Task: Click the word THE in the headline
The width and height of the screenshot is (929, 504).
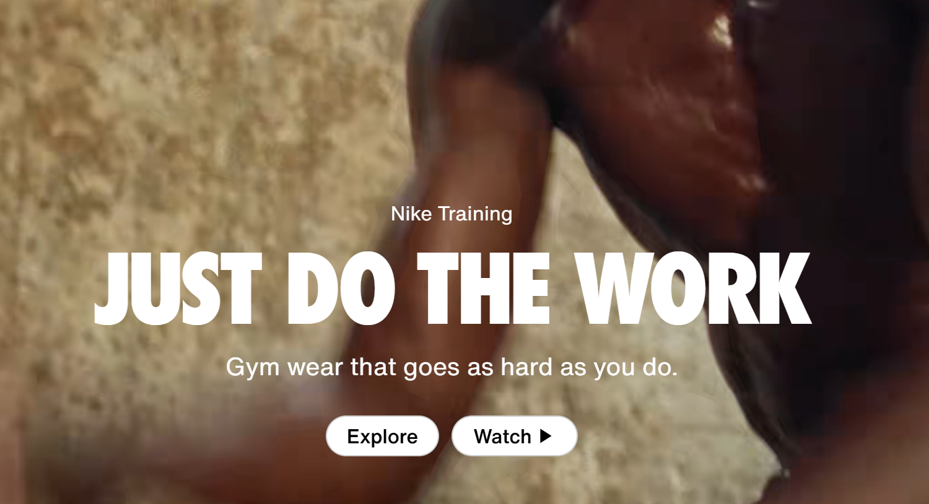Action: 483,289
